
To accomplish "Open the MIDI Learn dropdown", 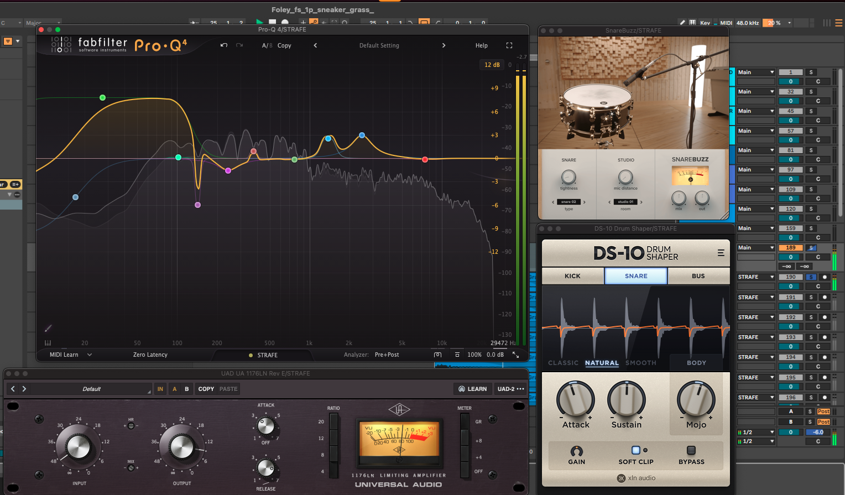I will [x=70, y=355].
